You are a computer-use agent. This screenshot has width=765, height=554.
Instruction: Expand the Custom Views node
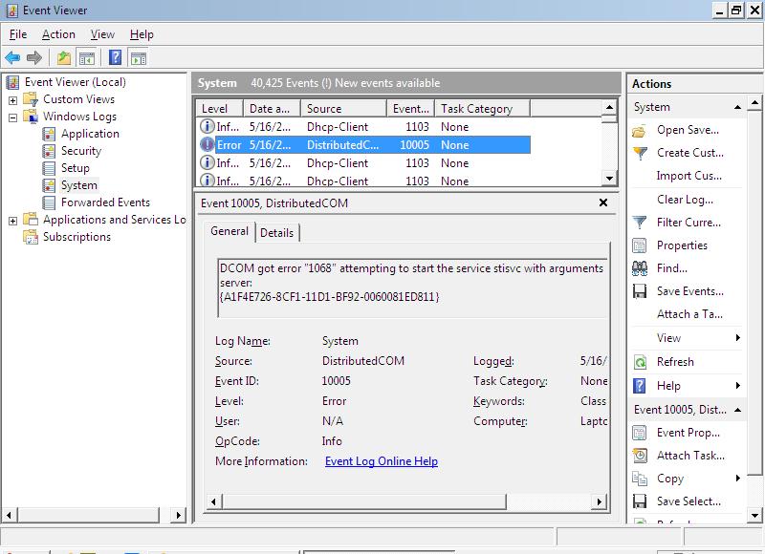pyautogui.click(x=12, y=100)
